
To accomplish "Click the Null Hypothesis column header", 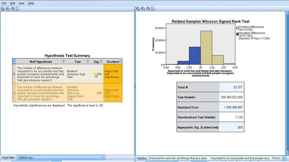I will tap(41, 62).
